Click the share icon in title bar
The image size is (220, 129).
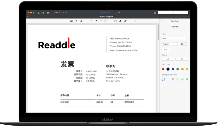click(155, 13)
